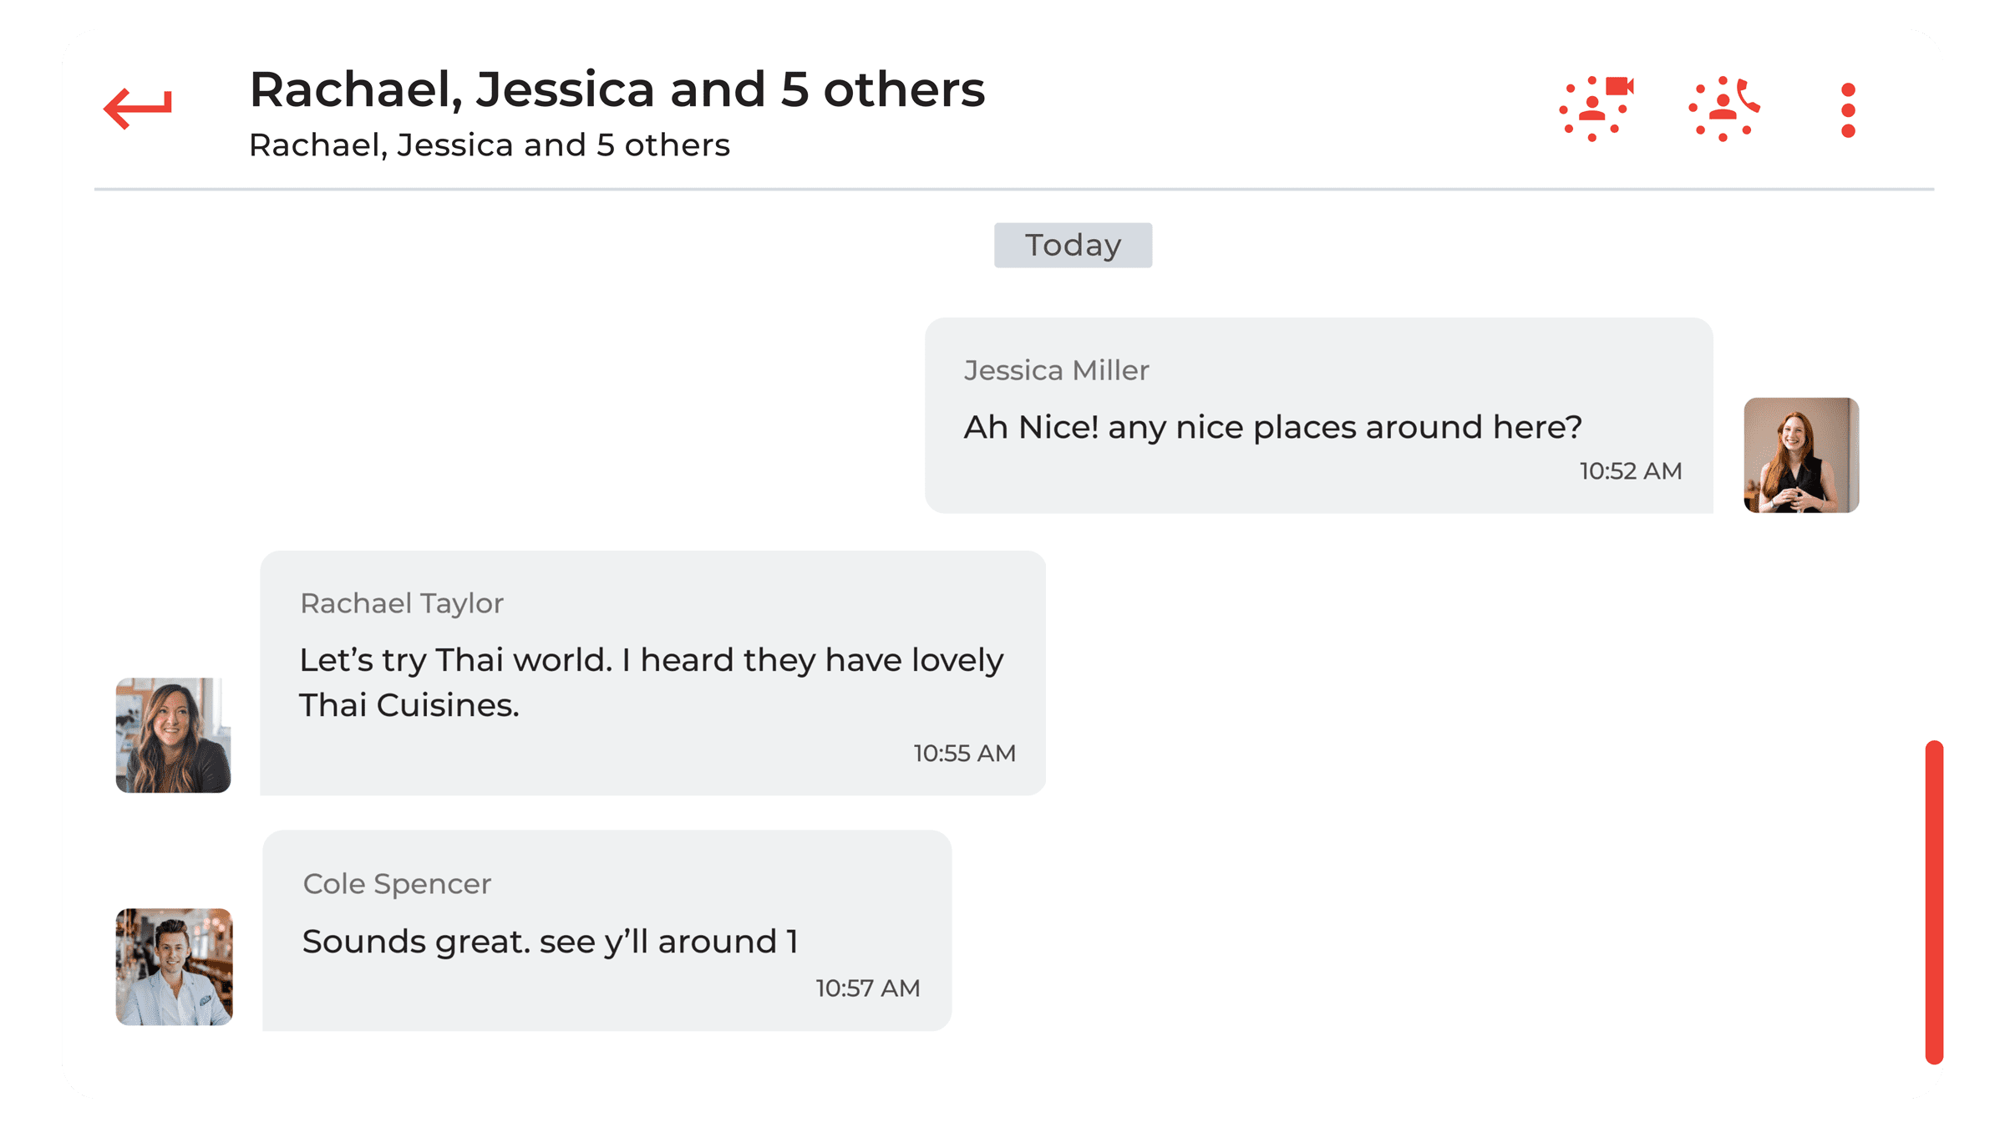Click the 10:52 AM timestamp
The width and height of the screenshot is (2005, 1128).
point(1631,471)
